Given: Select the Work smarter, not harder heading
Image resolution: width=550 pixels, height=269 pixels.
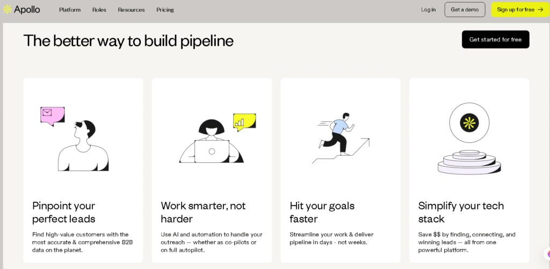Looking at the screenshot, I should [203, 212].
